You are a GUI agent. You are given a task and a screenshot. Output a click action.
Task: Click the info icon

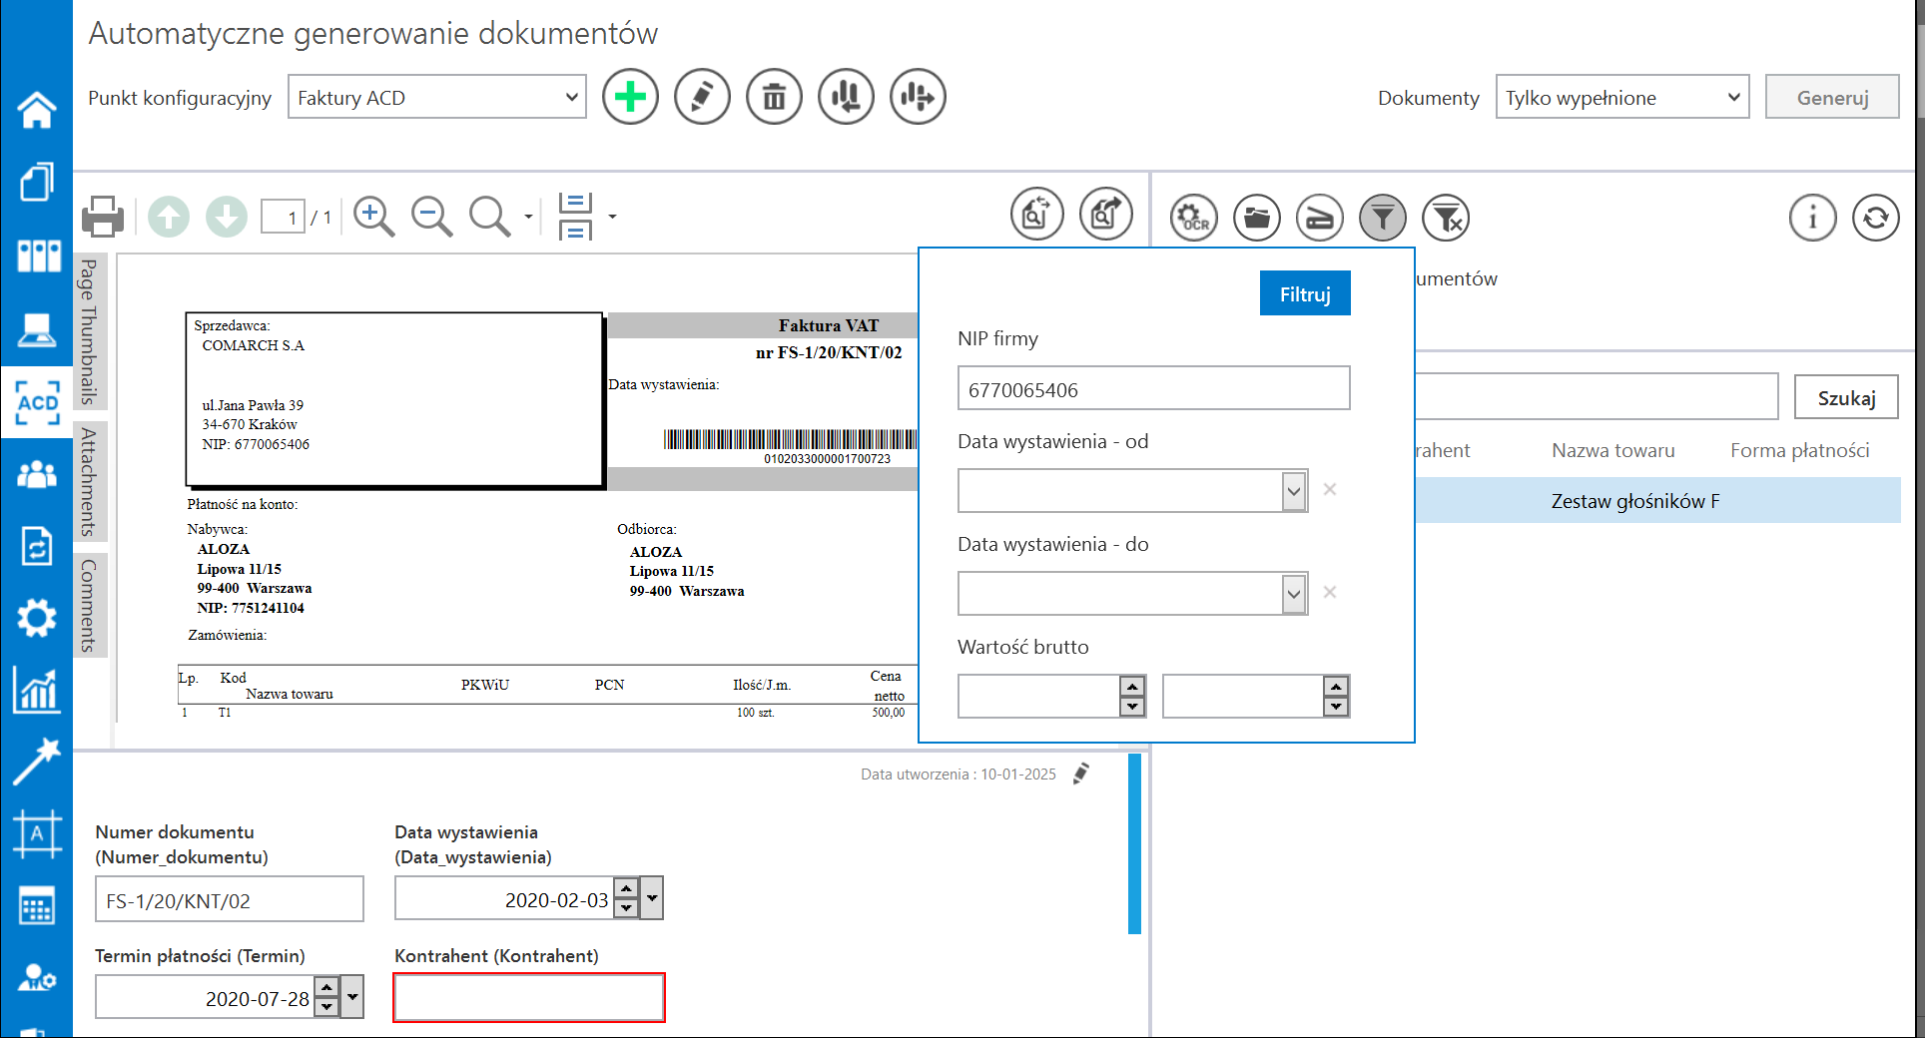pyautogui.click(x=1812, y=217)
